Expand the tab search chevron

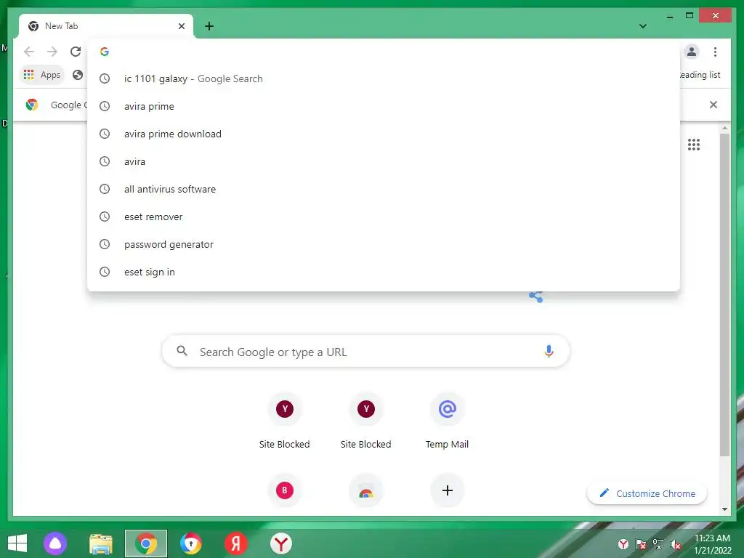tap(643, 26)
